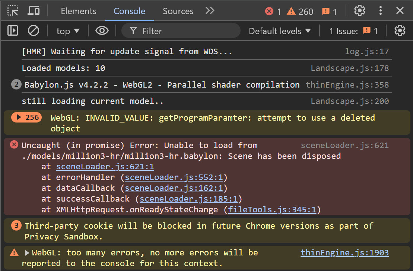Open the top JavaScript context dropdown

pyautogui.click(x=68, y=31)
